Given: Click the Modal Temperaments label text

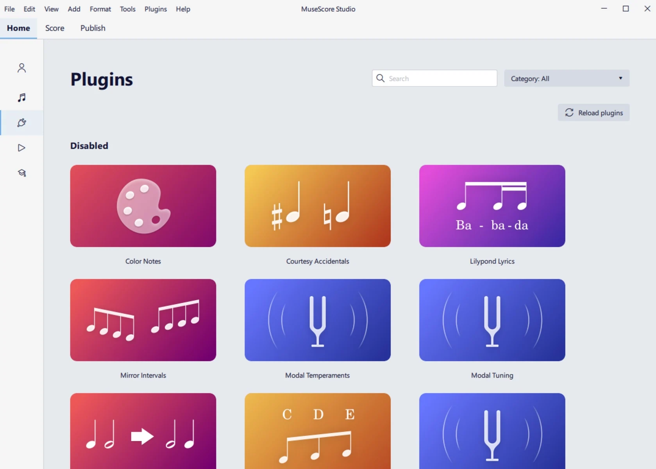Looking at the screenshot, I should 318,375.
